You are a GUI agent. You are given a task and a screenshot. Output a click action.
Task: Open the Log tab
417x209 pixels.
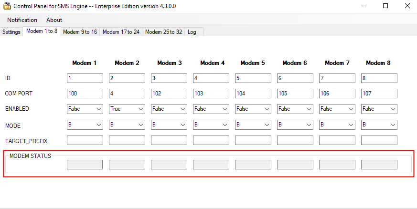point(192,32)
